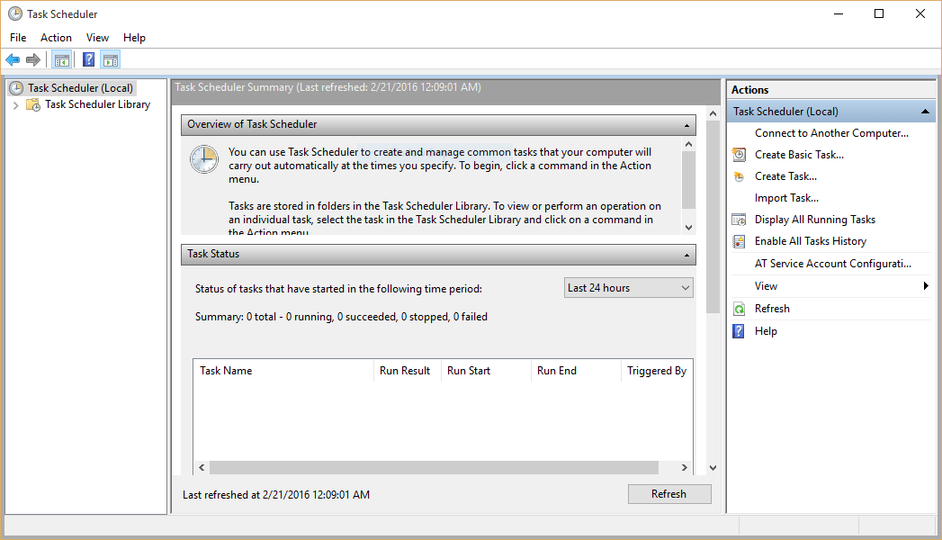
Task: Collapse the Task Status section
Action: [687, 254]
